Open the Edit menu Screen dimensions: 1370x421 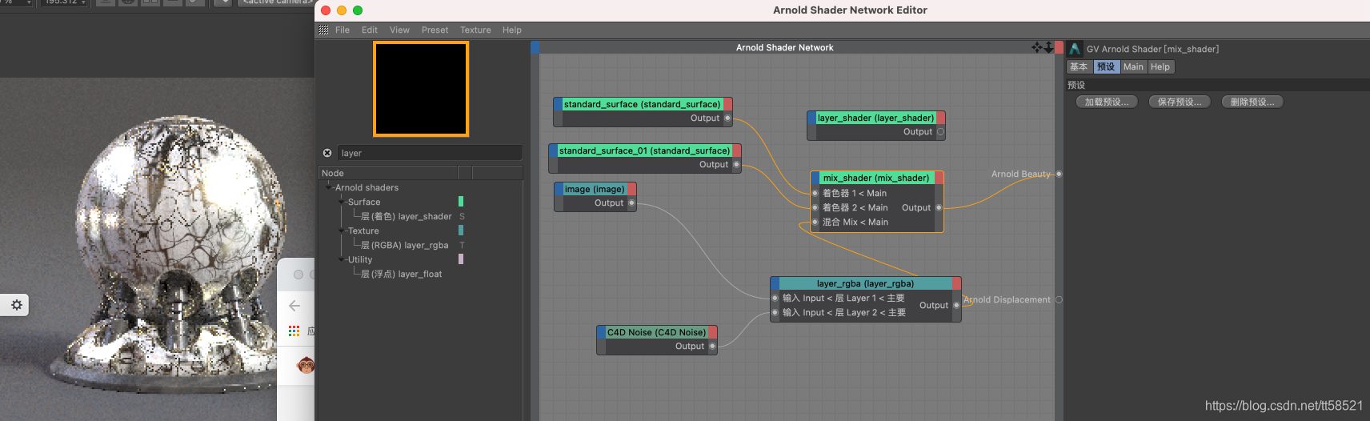(369, 30)
